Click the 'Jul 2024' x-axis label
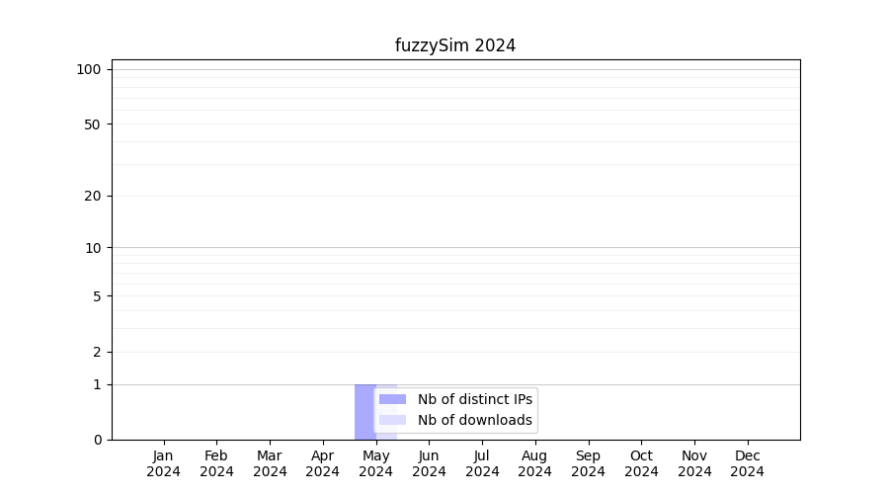889x494 pixels. [x=482, y=463]
